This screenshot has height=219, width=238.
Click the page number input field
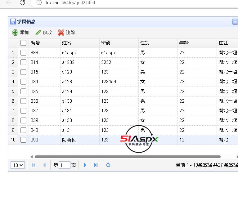[x=65, y=165]
